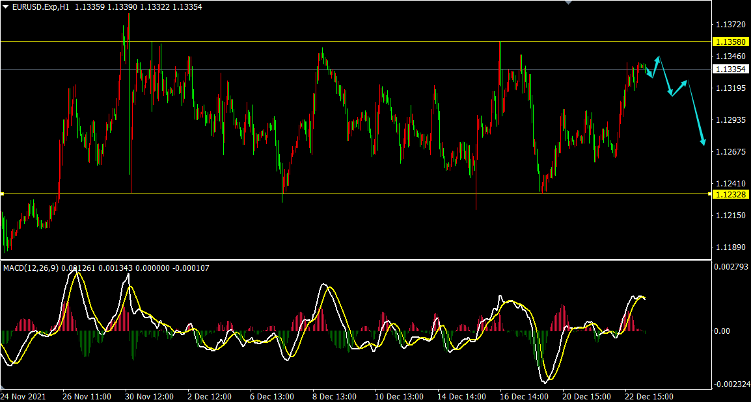Click the 1.13195 price axis label
The height and width of the screenshot is (402, 751).
pyautogui.click(x=731, y=88)
